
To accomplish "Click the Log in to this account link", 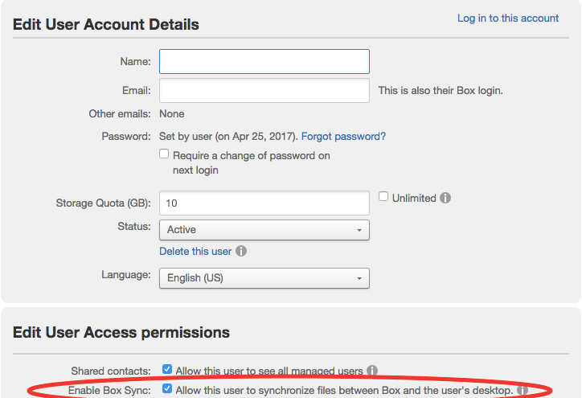I will [x=508, y=18].
